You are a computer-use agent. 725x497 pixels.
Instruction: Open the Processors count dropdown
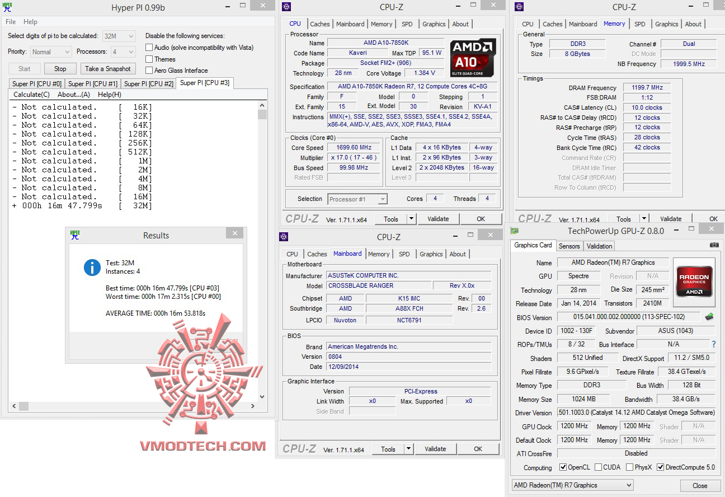pos(123,52)
